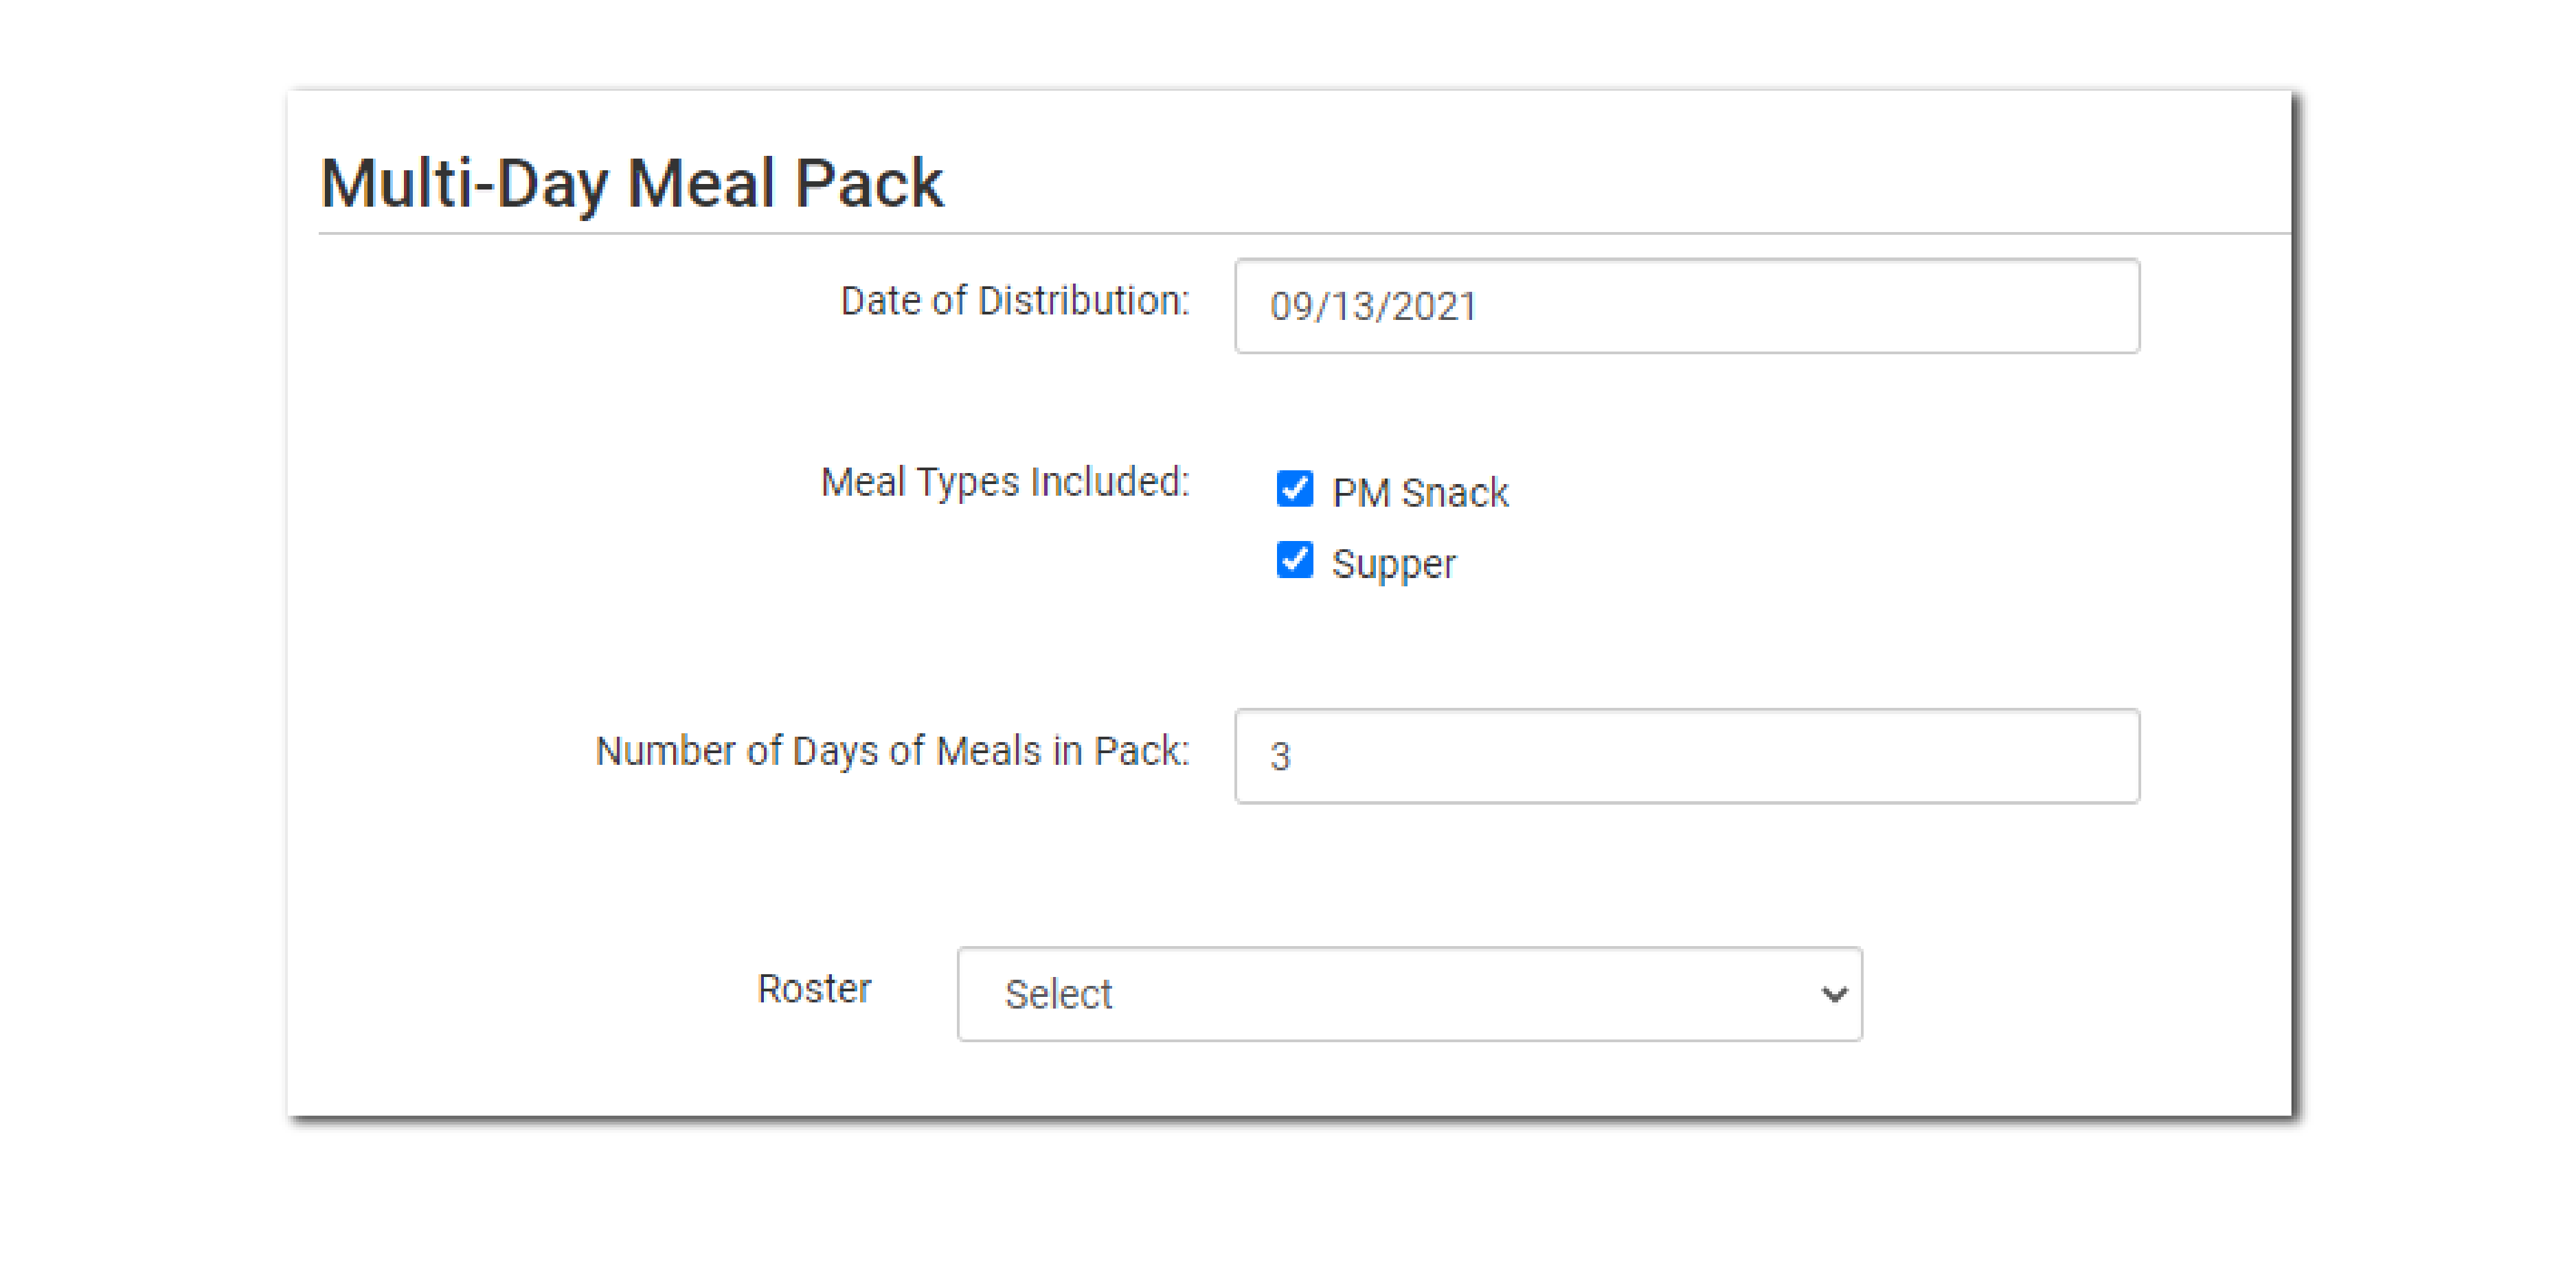This screenshot has width=2576, height=1288.
Task: Click the Select placeholder in Roster
Action: tap(1058, 994)
